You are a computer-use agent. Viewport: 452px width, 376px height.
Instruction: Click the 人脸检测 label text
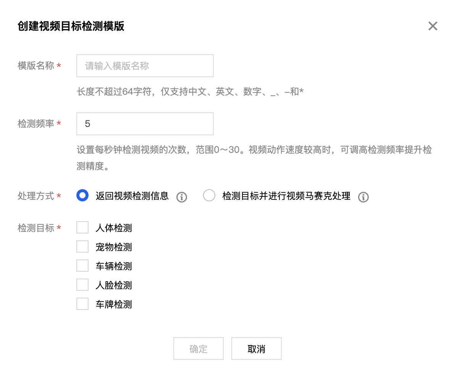click(x=114, y=285)
